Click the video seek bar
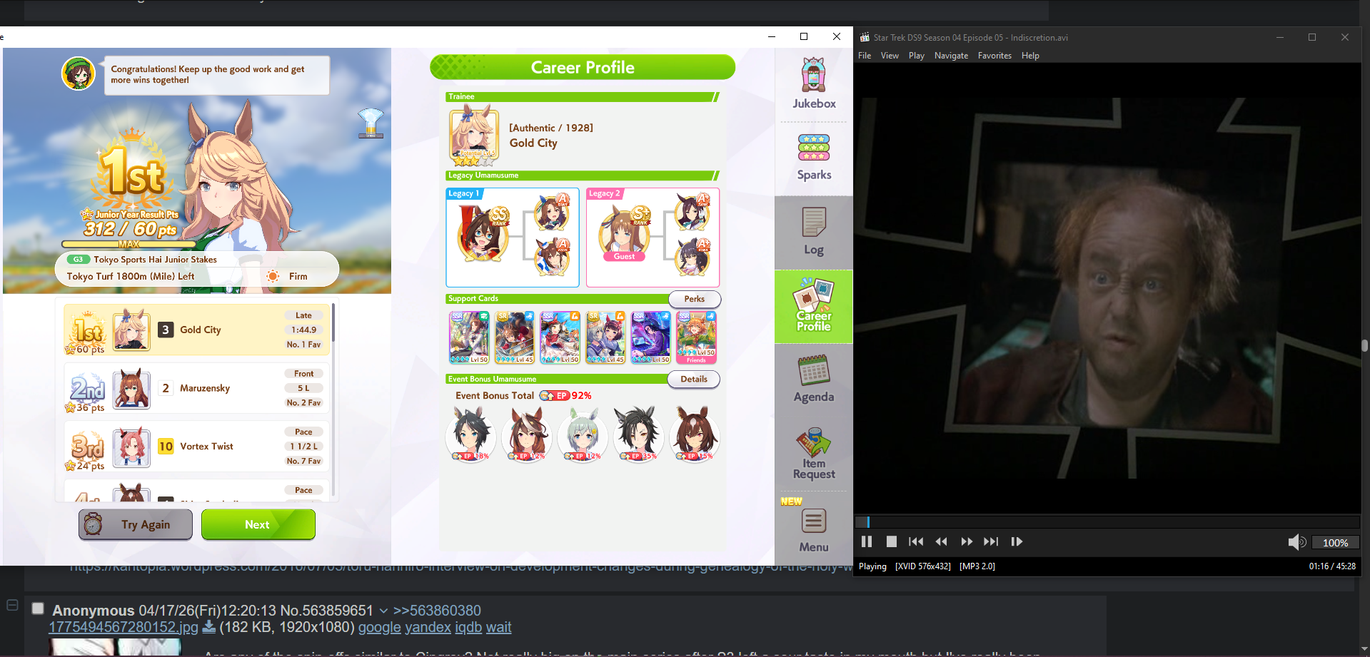This screenshot has width=1370, height=657. 1107,522
